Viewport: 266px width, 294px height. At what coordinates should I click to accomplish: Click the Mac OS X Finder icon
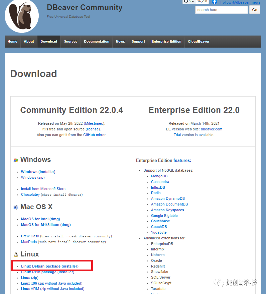point(16,207)
